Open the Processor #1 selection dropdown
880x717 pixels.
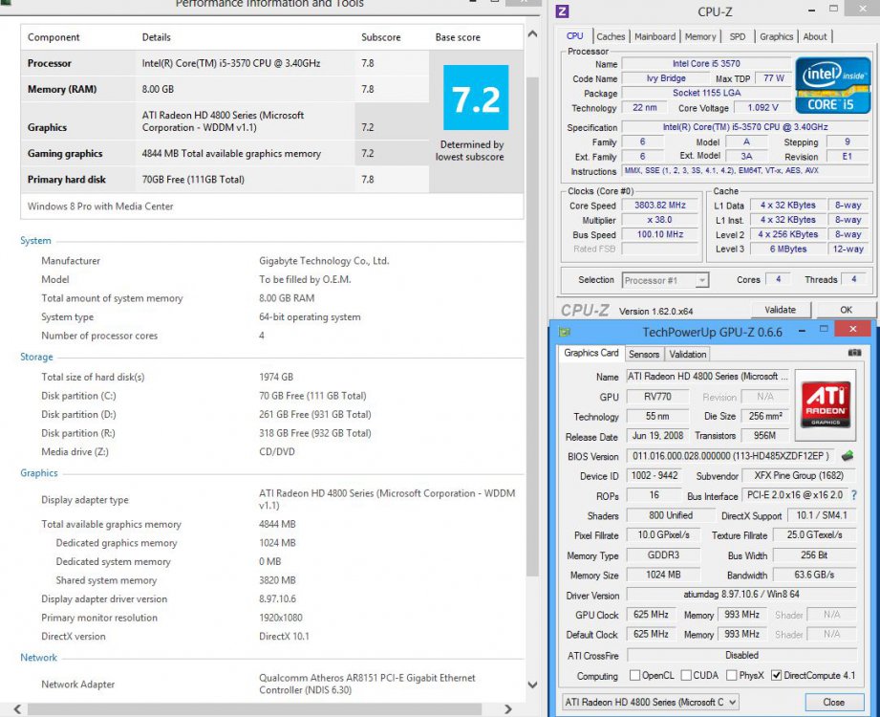(x=666, y=280)
